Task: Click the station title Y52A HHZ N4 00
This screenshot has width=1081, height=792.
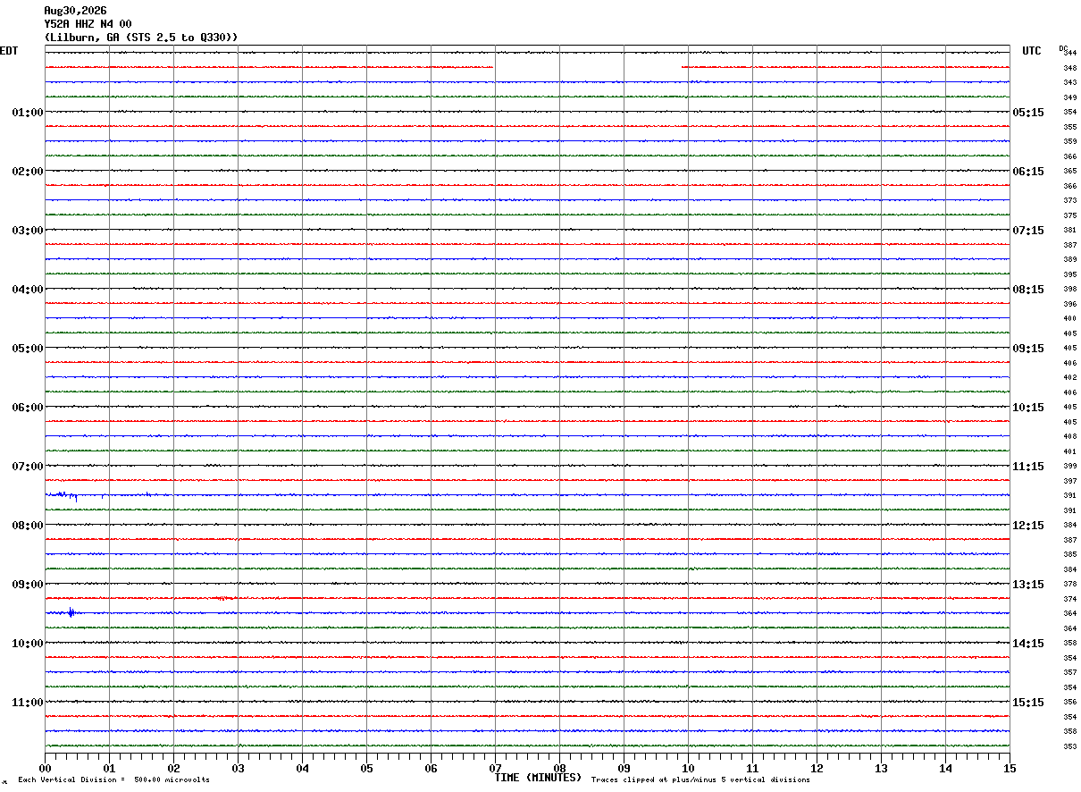Action: click(x=88, y=24)
